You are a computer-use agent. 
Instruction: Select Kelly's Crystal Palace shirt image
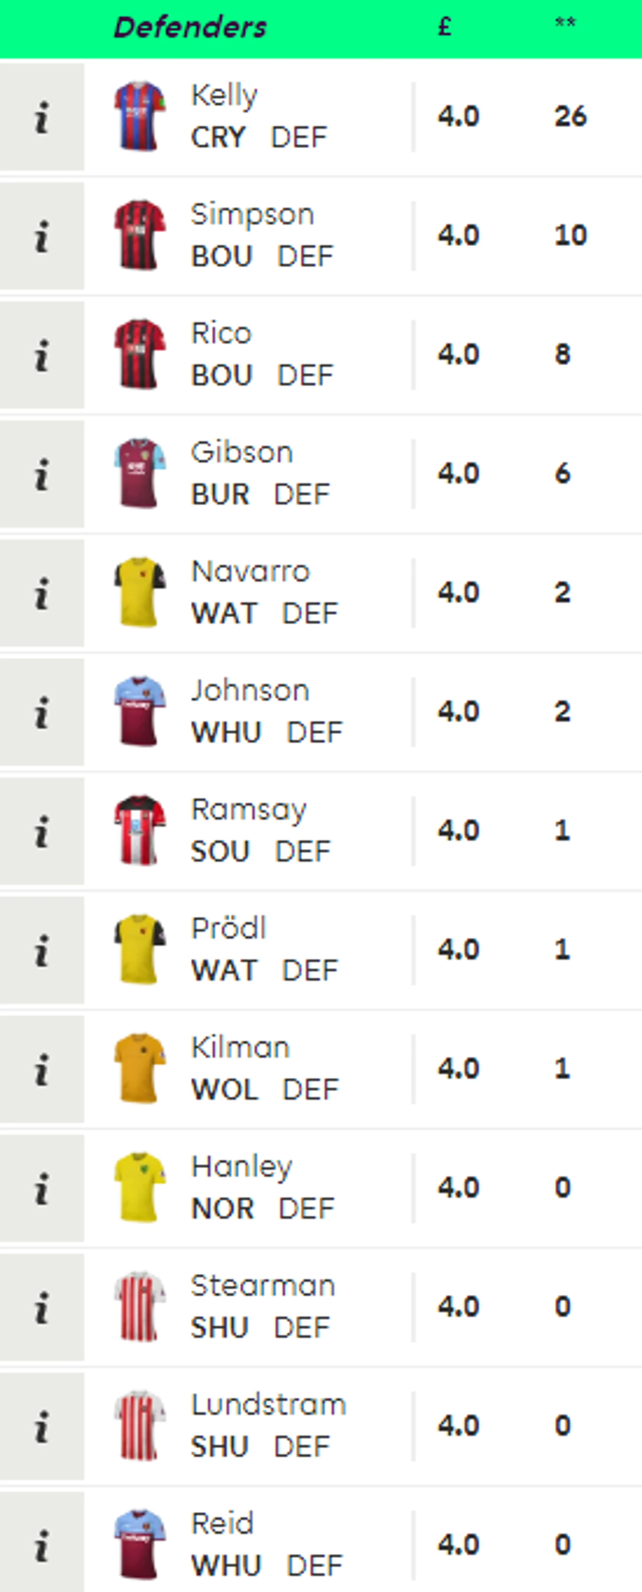(140, 116)
